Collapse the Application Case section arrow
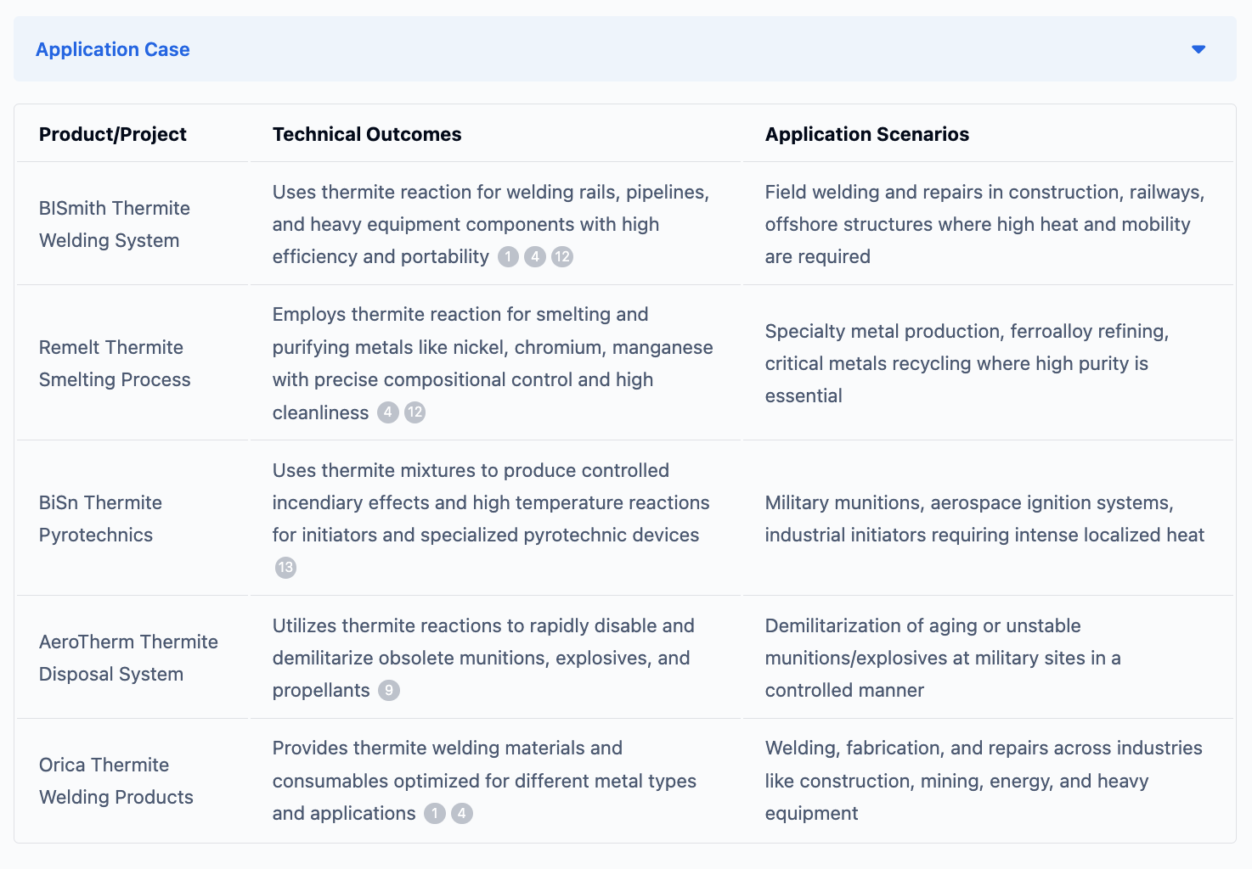 (x=1198, y=49)
